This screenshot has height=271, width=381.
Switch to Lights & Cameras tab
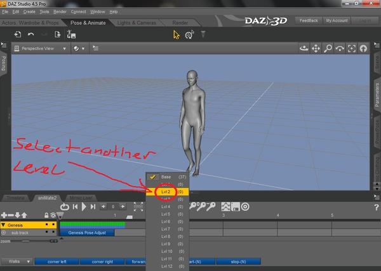pos(137,23)
